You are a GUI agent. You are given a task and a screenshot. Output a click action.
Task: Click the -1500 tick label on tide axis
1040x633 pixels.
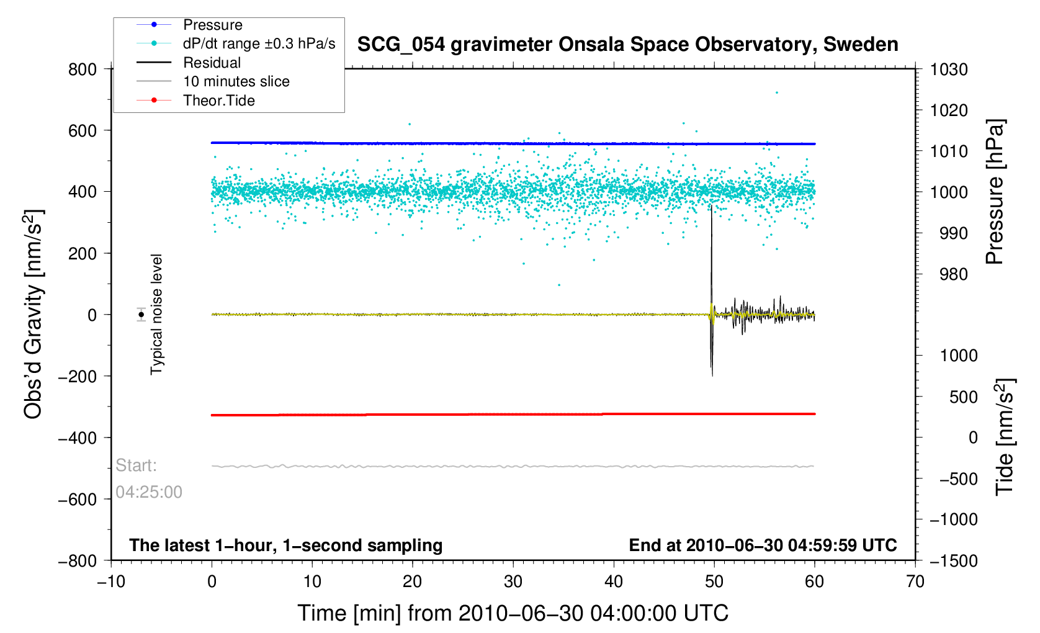tap(953, 560)
